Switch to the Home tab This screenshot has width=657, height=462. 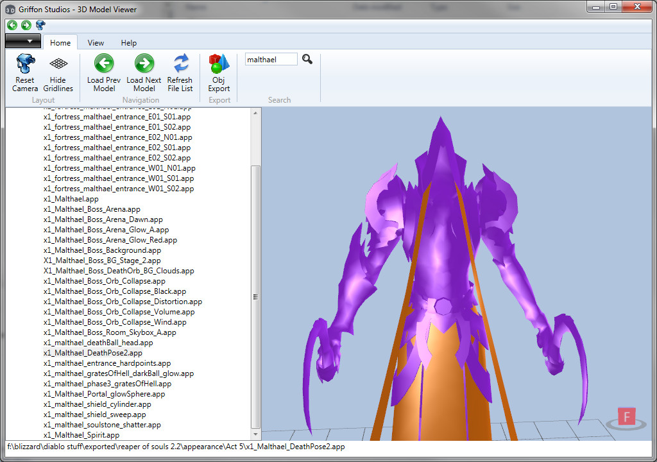tap(60, 43)
